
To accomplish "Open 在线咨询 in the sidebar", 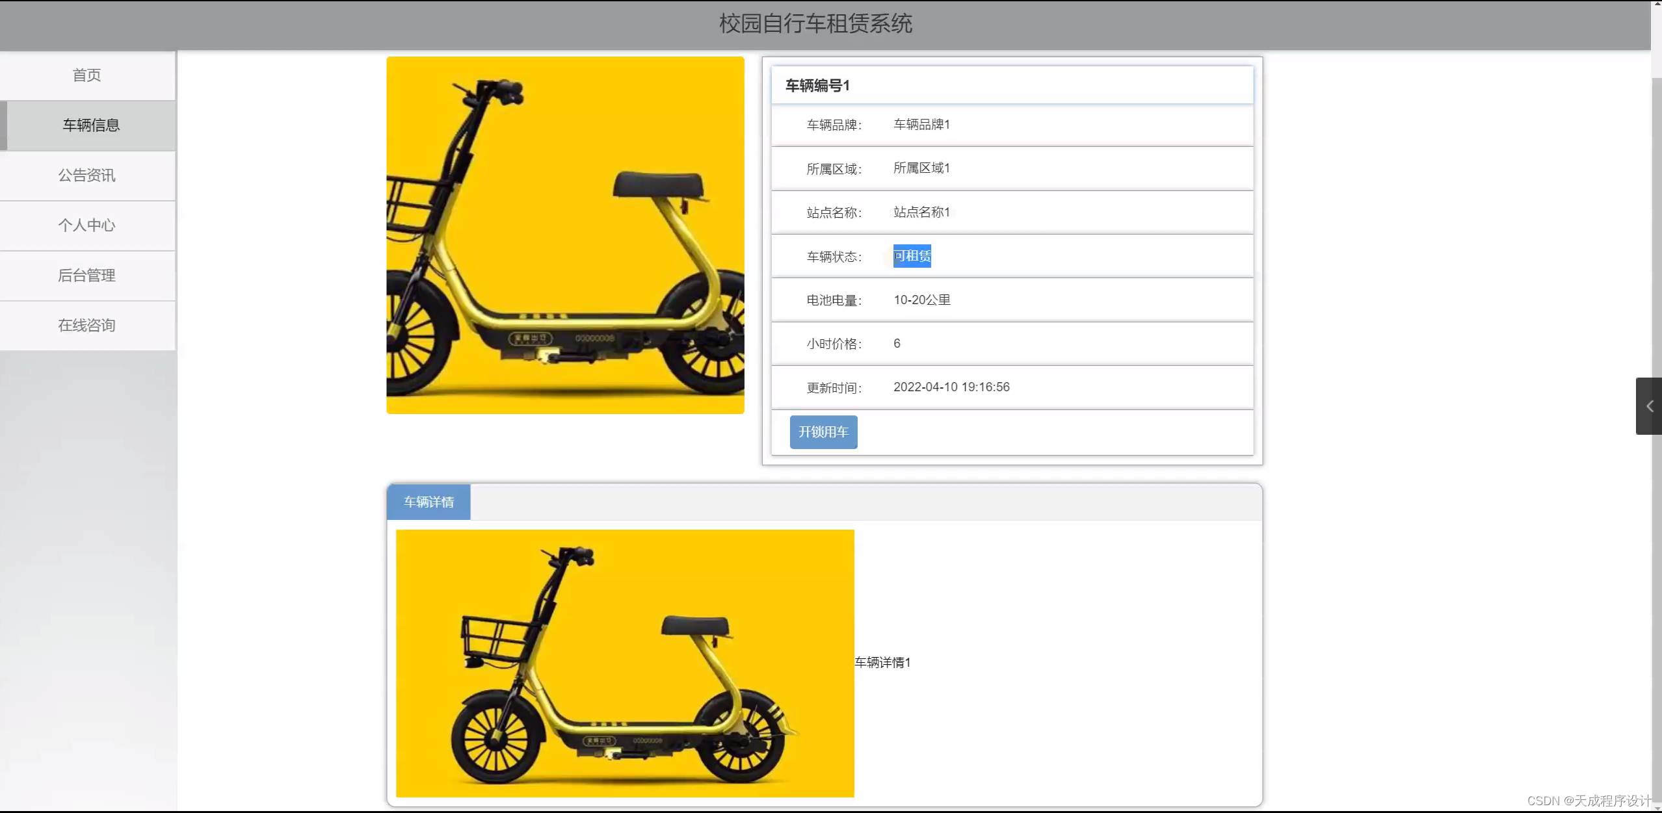I will click(87, 326).
